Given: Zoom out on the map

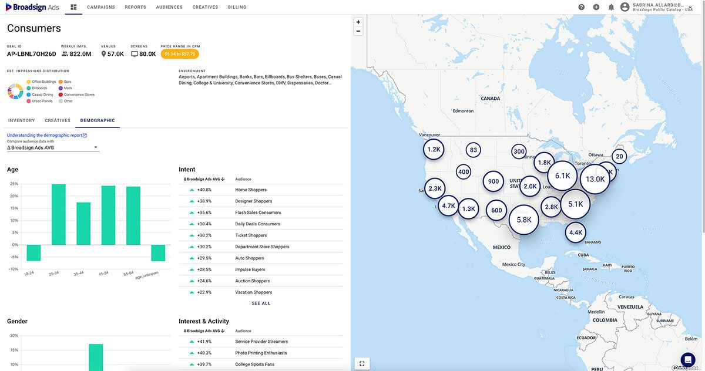Looking at the screenshot, I should pyautogui.click(x=358, y=31).
